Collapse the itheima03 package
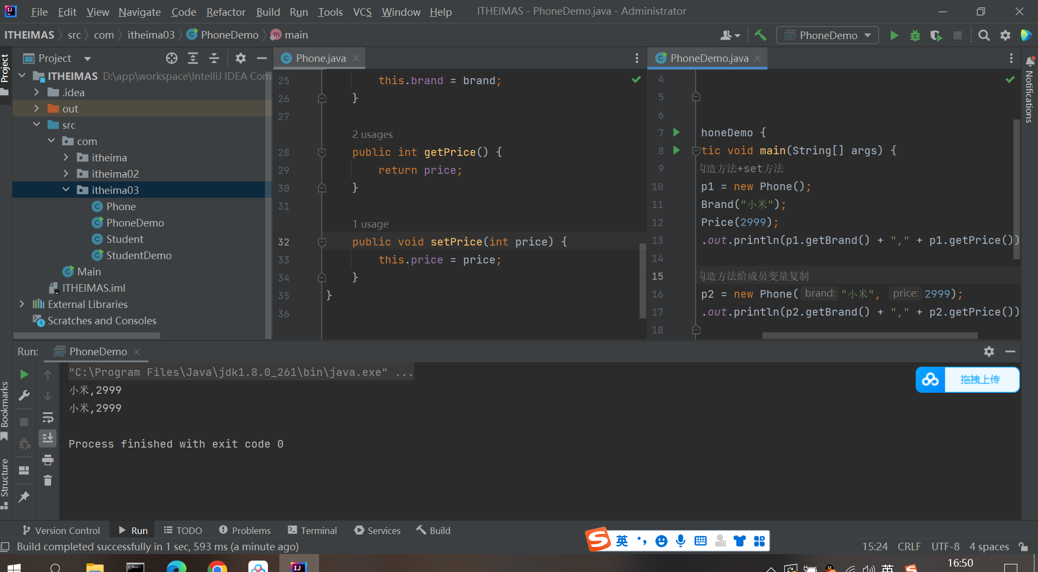The height and width of the screenshot is (572, 1038). (66, 190)
